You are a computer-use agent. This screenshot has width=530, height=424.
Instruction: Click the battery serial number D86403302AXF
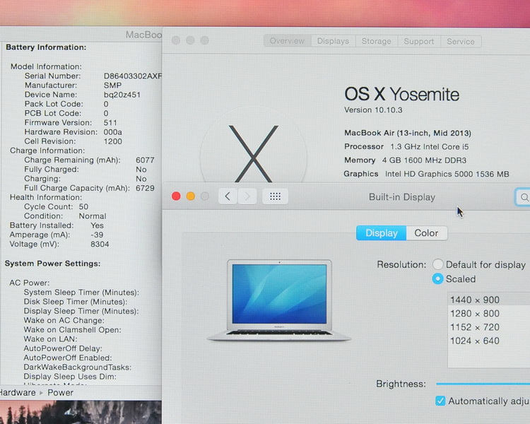click(x=133, y=76)
